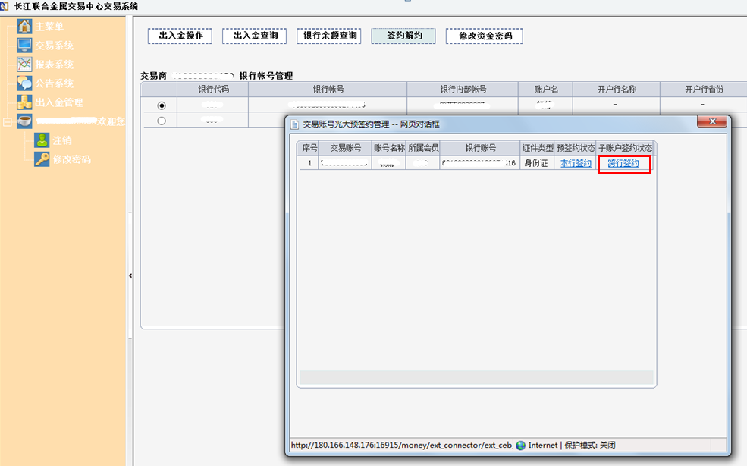
Task: Collapse the welcome user tree node
Action: (8, 121)
